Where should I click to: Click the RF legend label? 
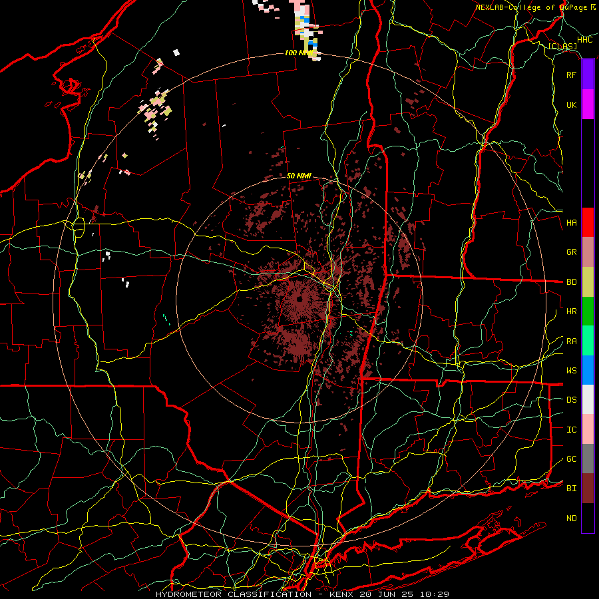click(571, 75)
